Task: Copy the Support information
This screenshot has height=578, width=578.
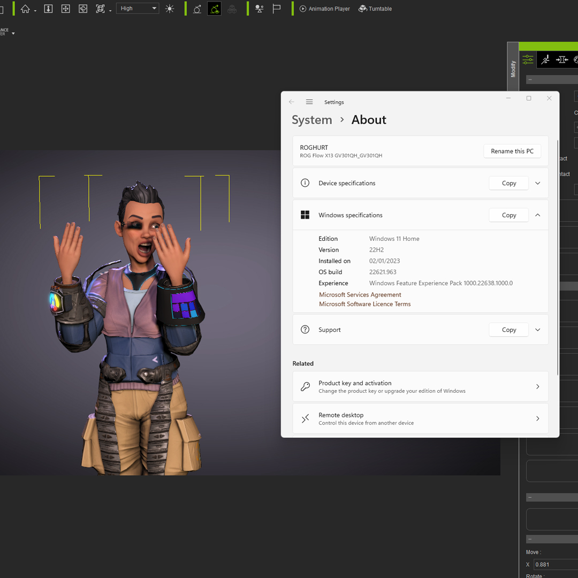Action: click(x=509, y=330)
